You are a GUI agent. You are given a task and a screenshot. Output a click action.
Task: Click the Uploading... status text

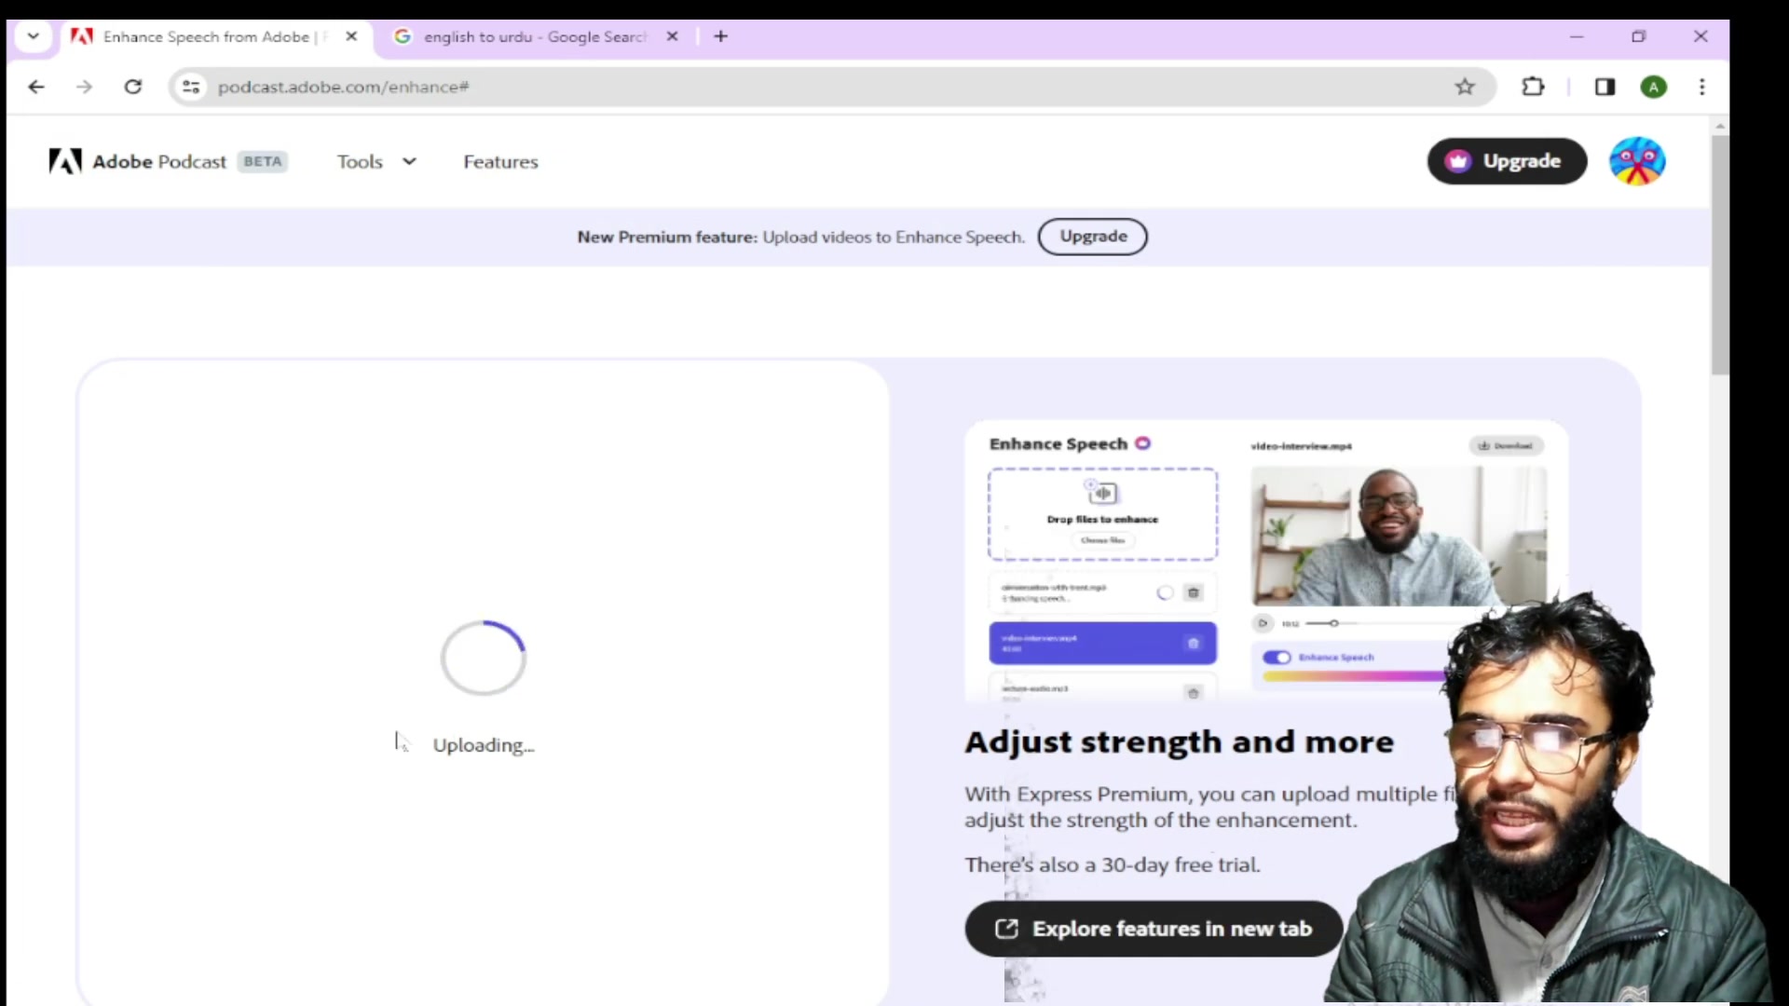[x=484, y=745]
